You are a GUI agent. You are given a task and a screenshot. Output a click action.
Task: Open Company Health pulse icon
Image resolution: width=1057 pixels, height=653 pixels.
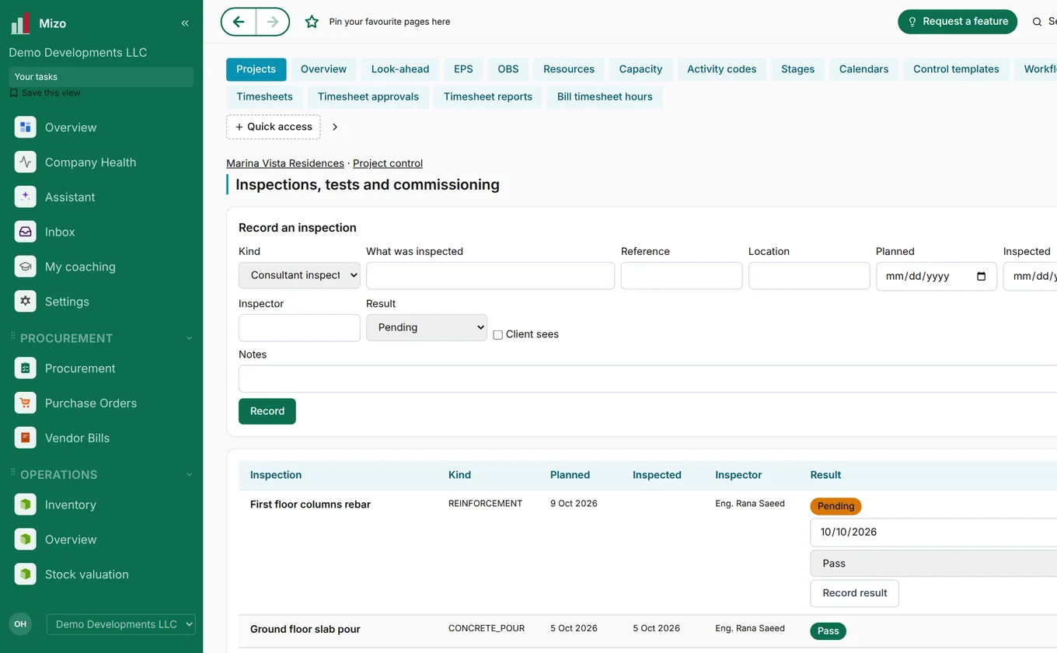pyautogui.click(x=26, y=162)
